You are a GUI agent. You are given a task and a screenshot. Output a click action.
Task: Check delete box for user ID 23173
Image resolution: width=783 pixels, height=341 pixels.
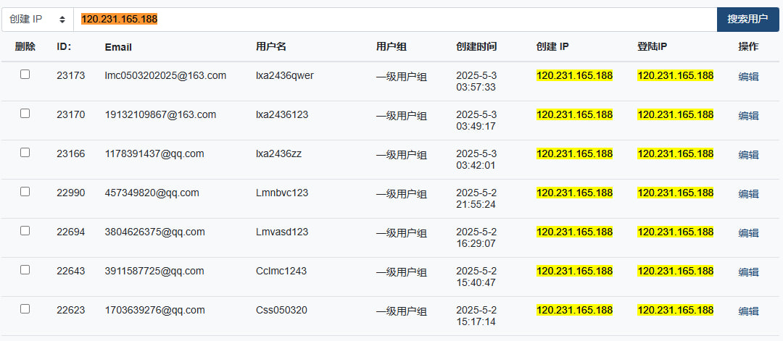click(25, 75)
